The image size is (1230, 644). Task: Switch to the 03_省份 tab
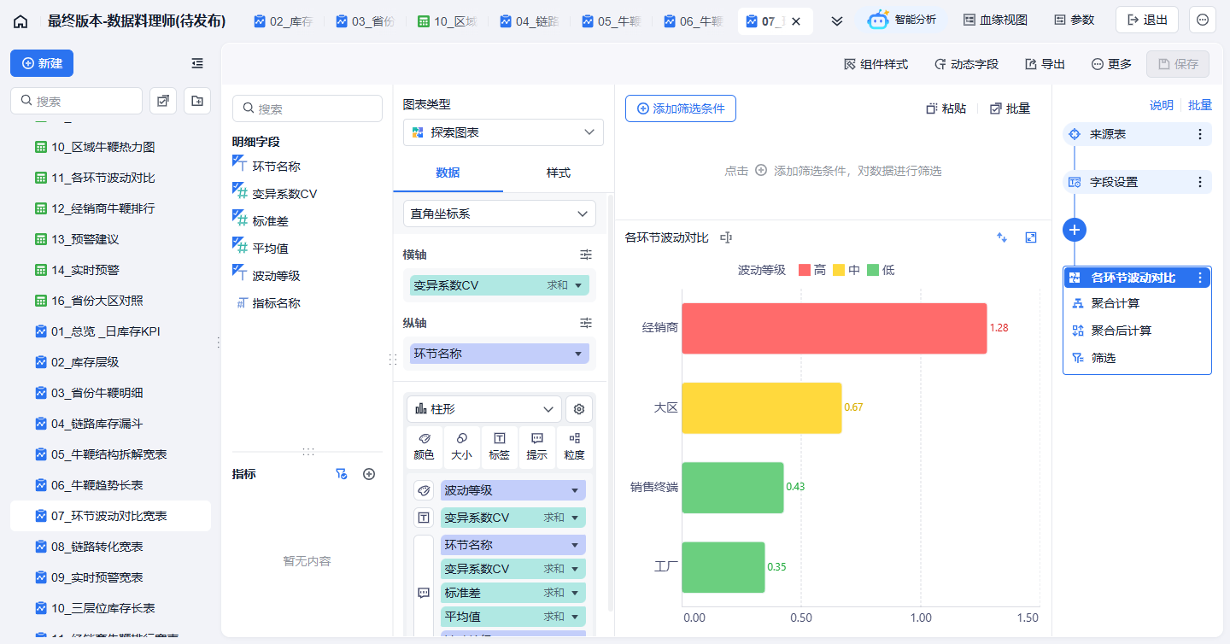pyautogui.click(x=364, y=21)
